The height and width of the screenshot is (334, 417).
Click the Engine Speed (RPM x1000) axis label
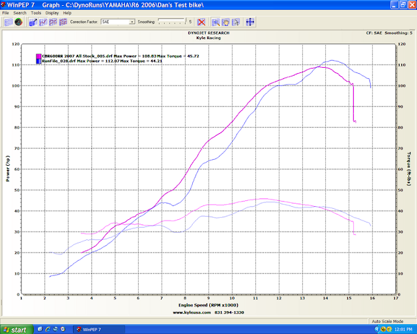click(x=208, y=305)
